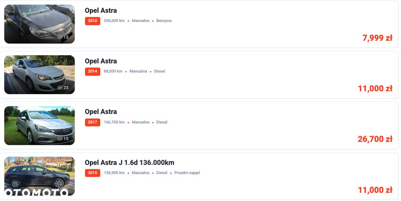The image size is (401, 201).
Task: Click the '88,000 km' mileage text
Action: [x=113, y=71]
